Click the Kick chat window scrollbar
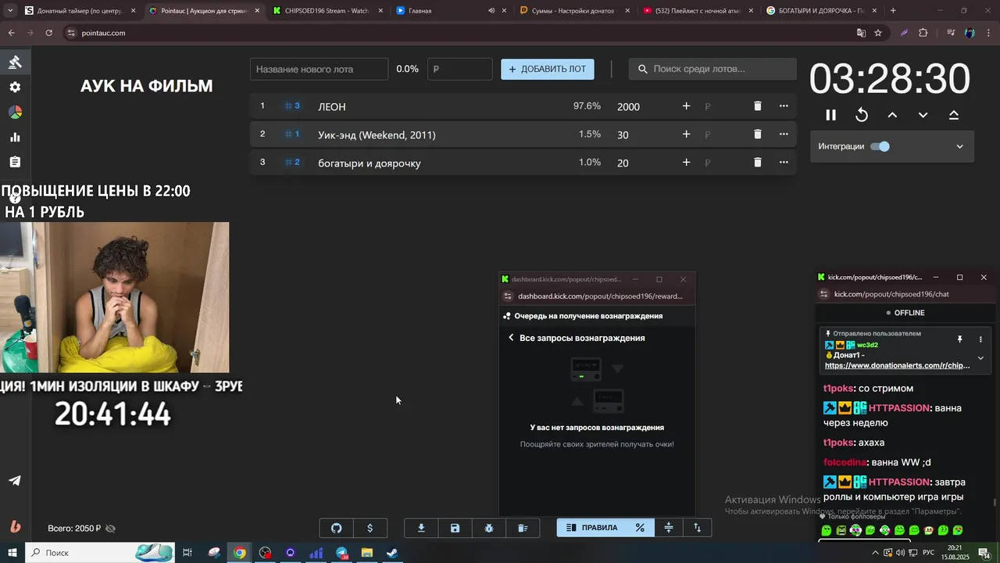This screenshot has height=563, width=1000. (x=995, y=502)
